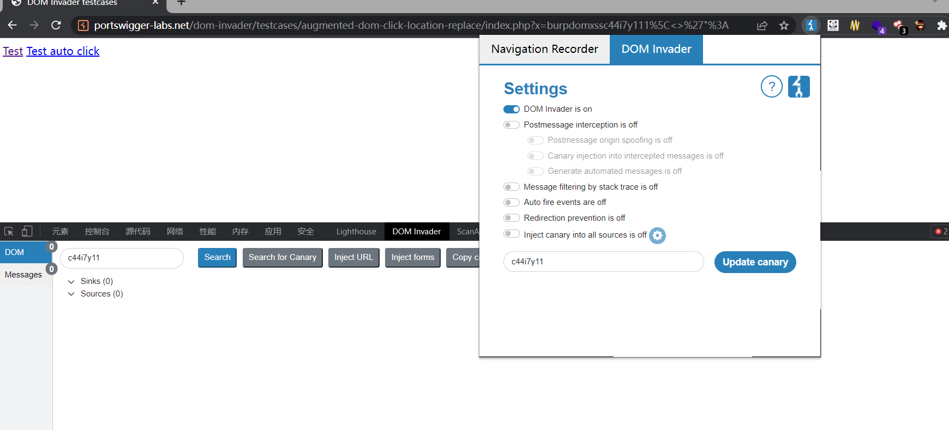This screenshot has width=949, height=430.
Task: Collapse the Sources (0) tree node
Action: pos(71,294)
